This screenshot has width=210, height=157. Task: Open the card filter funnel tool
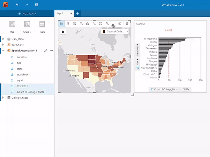coord(68,24)
